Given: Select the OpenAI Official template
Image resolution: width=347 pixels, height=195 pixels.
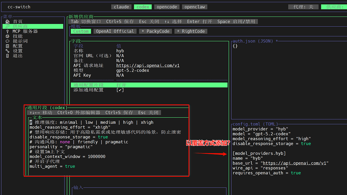Looking at the screenshot, I should pos(115,31).
